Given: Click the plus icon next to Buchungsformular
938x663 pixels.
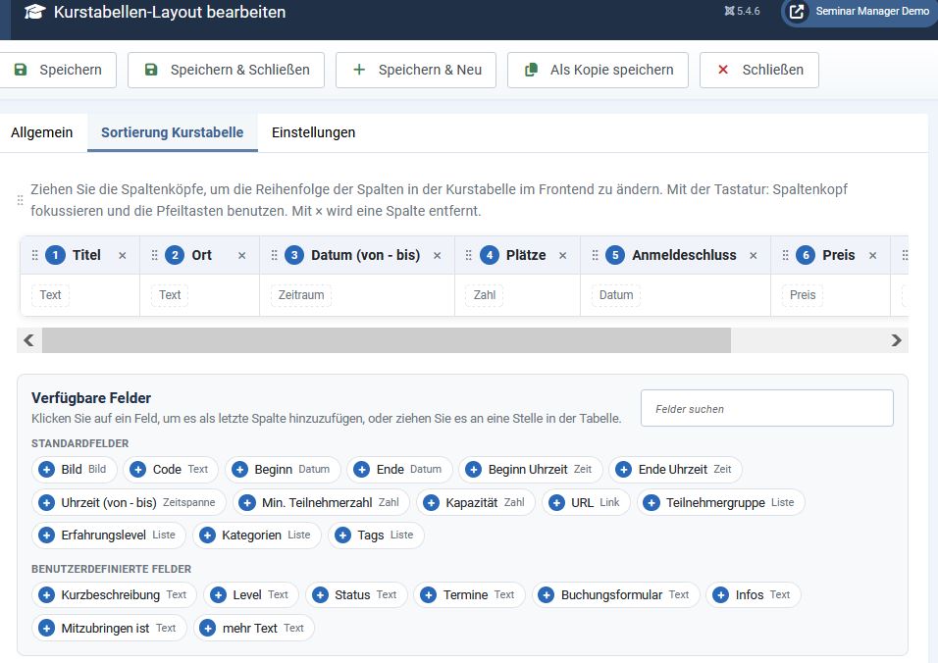Looking at the screenshot, I should coord(546,595).
